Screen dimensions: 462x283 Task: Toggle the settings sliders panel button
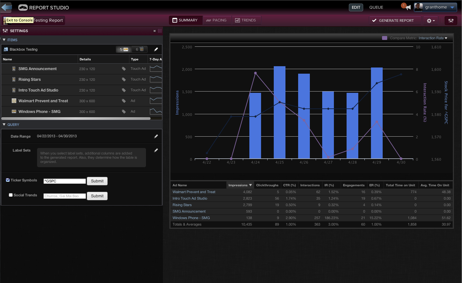click(451, 20)
